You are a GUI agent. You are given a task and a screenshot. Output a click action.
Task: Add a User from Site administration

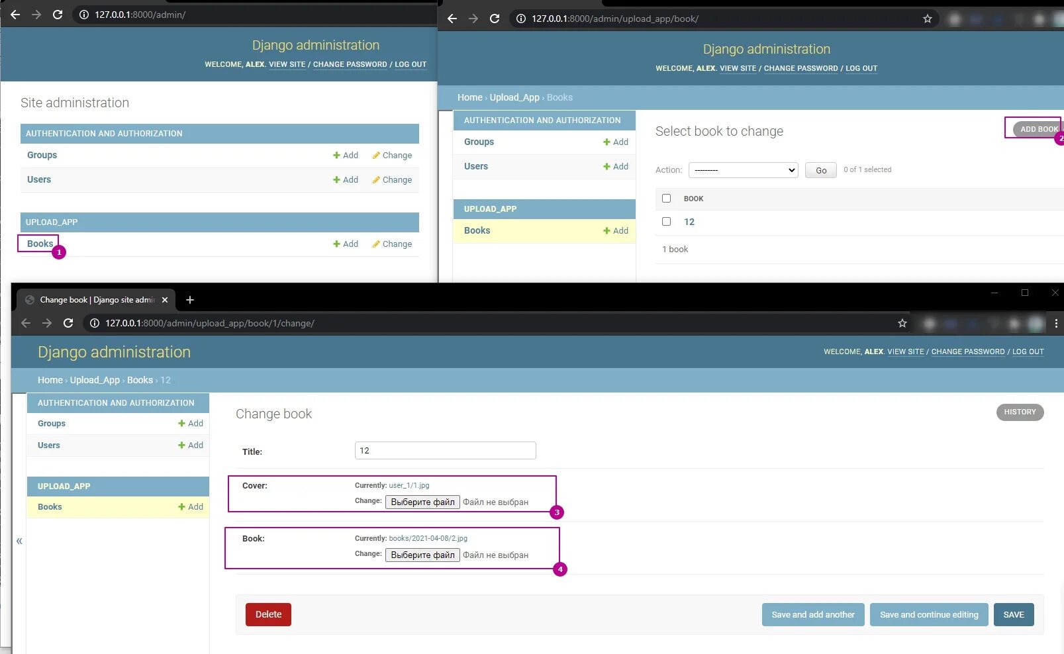point(346,179)
